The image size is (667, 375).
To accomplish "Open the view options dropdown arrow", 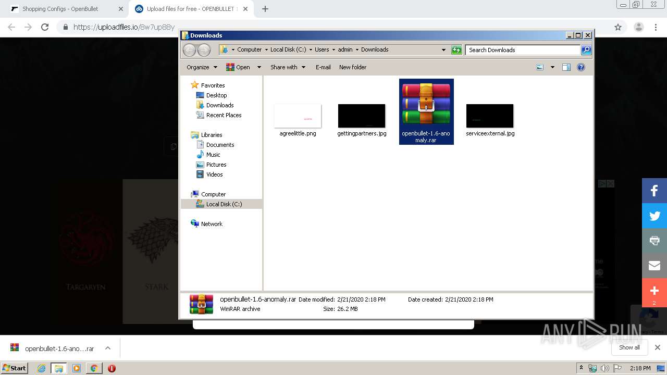I will (x=552, y=67).
